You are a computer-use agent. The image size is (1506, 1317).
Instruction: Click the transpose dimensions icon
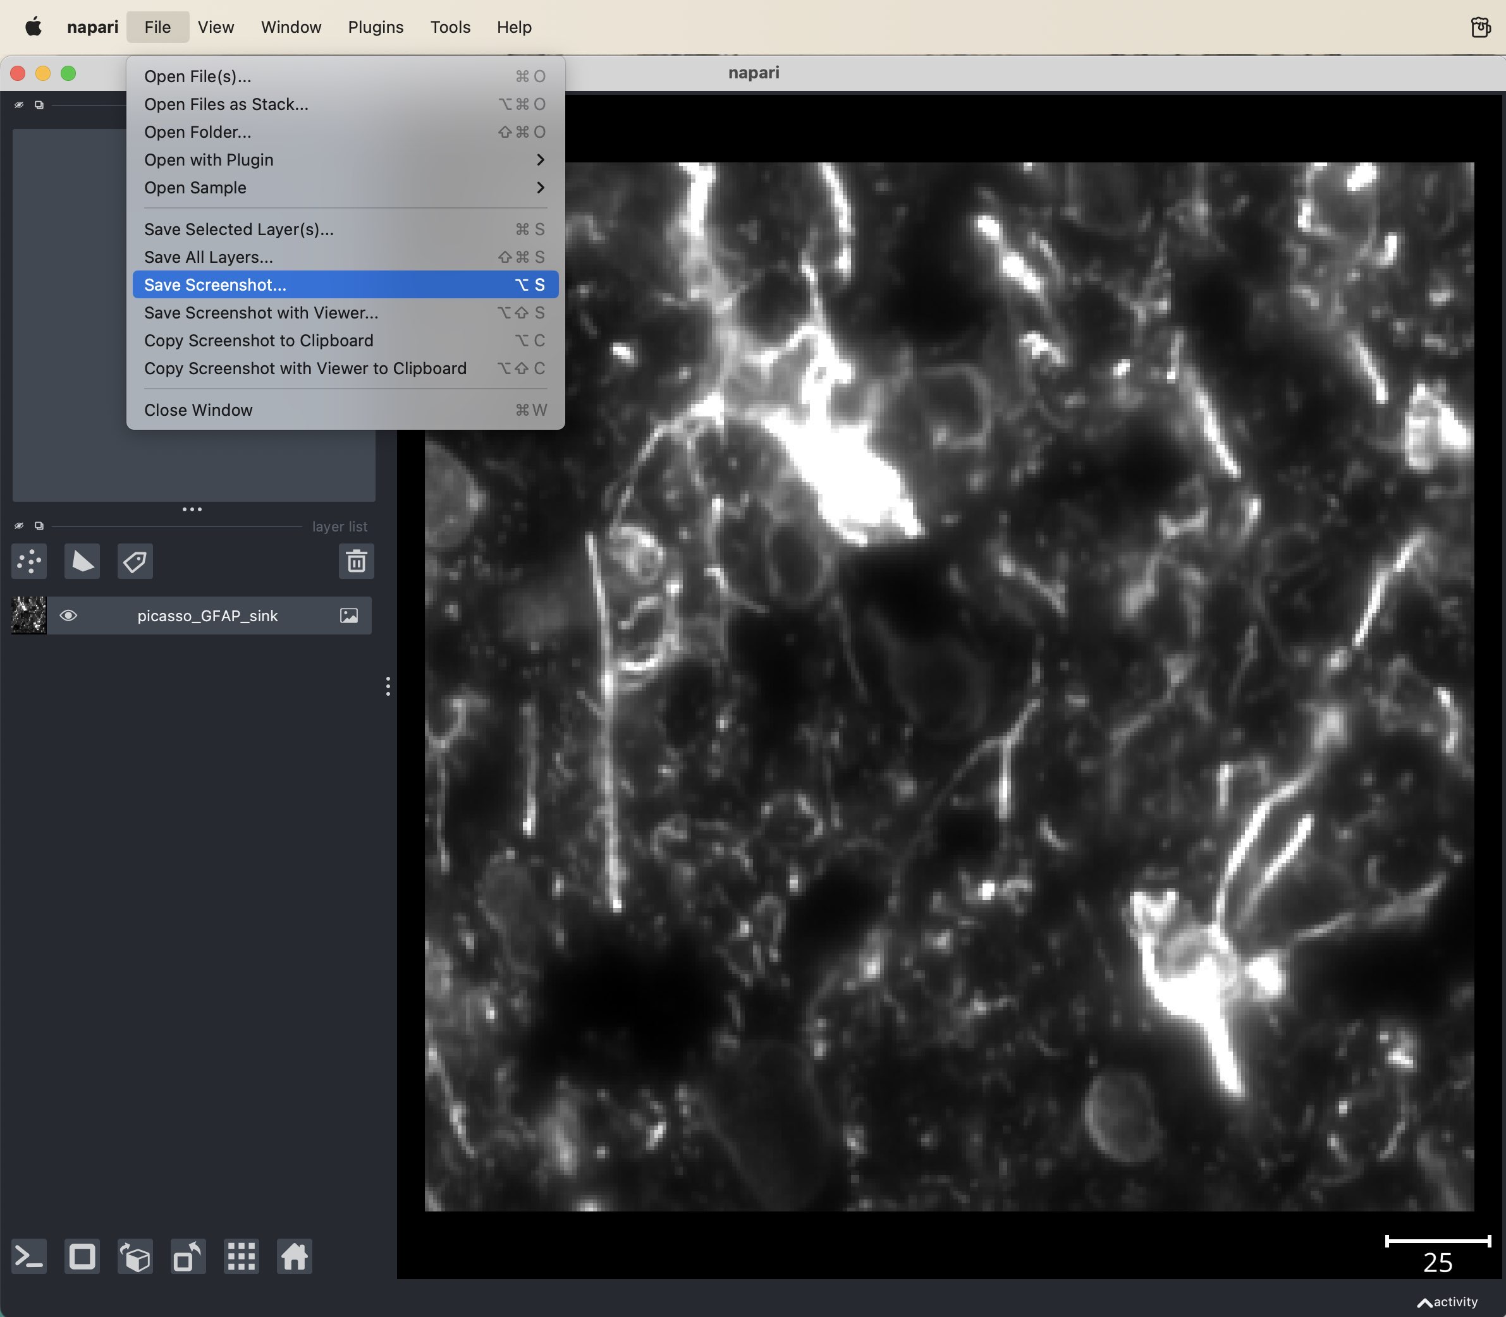[188, 1257]
